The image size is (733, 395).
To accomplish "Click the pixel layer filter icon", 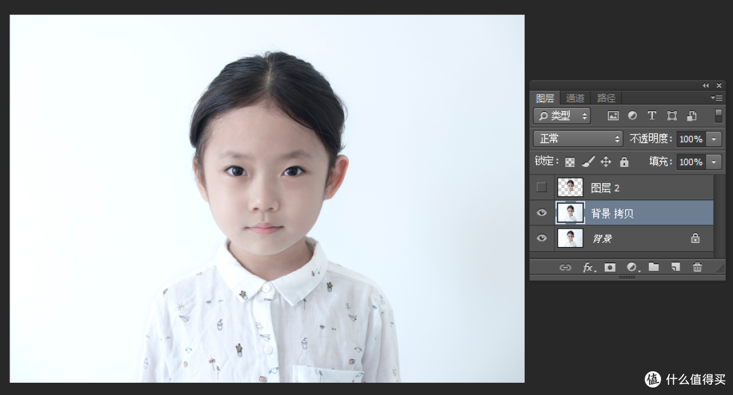I will click(x=613, y=116).
